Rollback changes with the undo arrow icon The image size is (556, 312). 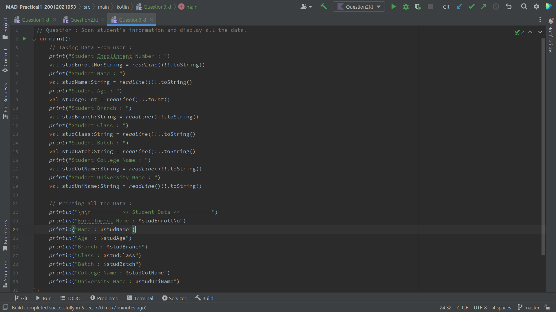coord(509,6)
